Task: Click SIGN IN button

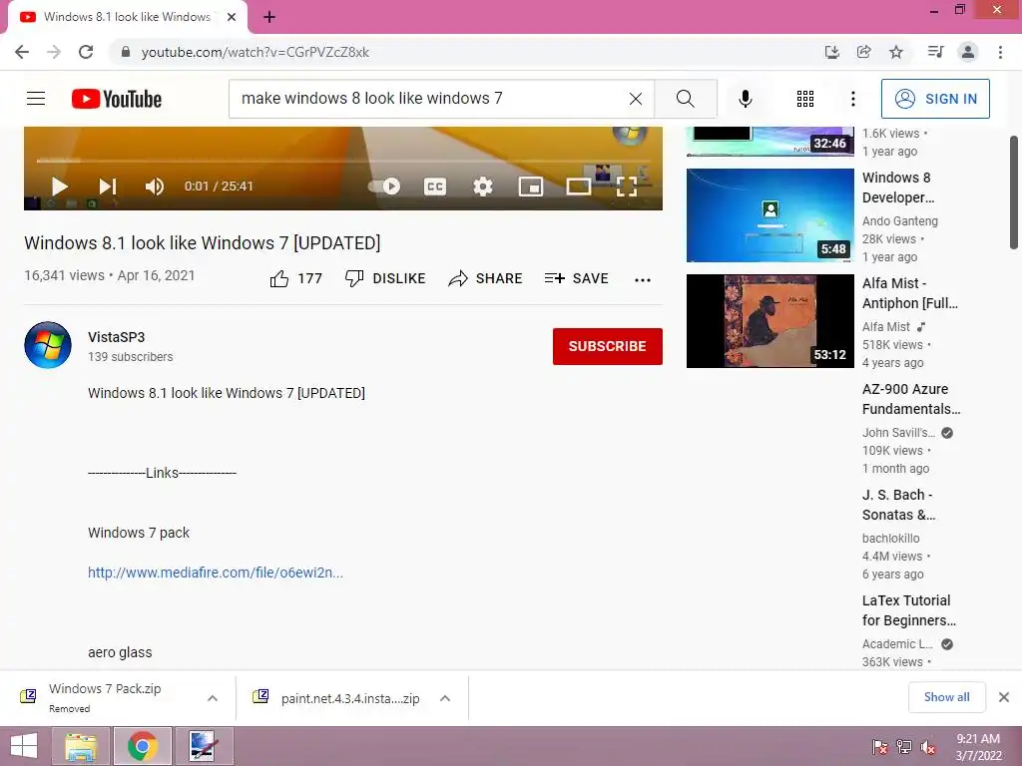Action: coord(935,99)
